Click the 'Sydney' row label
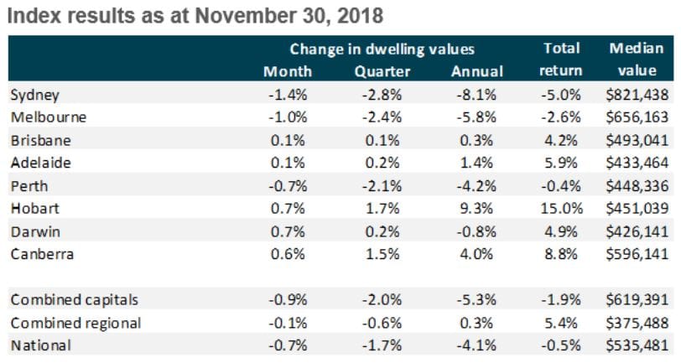This screenshot has width=681, height=363. tap(32, 95)
